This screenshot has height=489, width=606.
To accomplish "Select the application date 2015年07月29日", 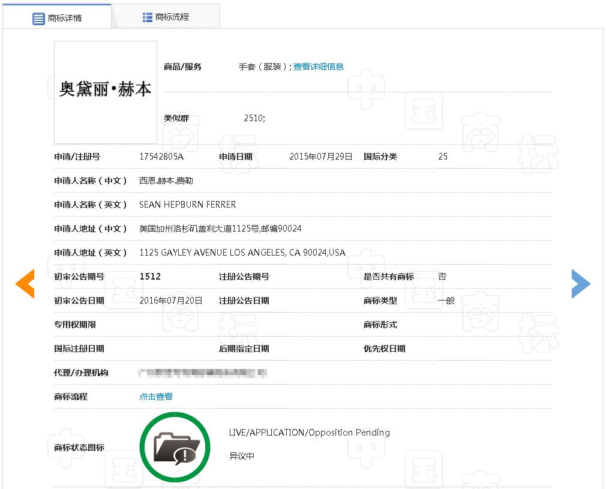I will click(x=321, y=157).
